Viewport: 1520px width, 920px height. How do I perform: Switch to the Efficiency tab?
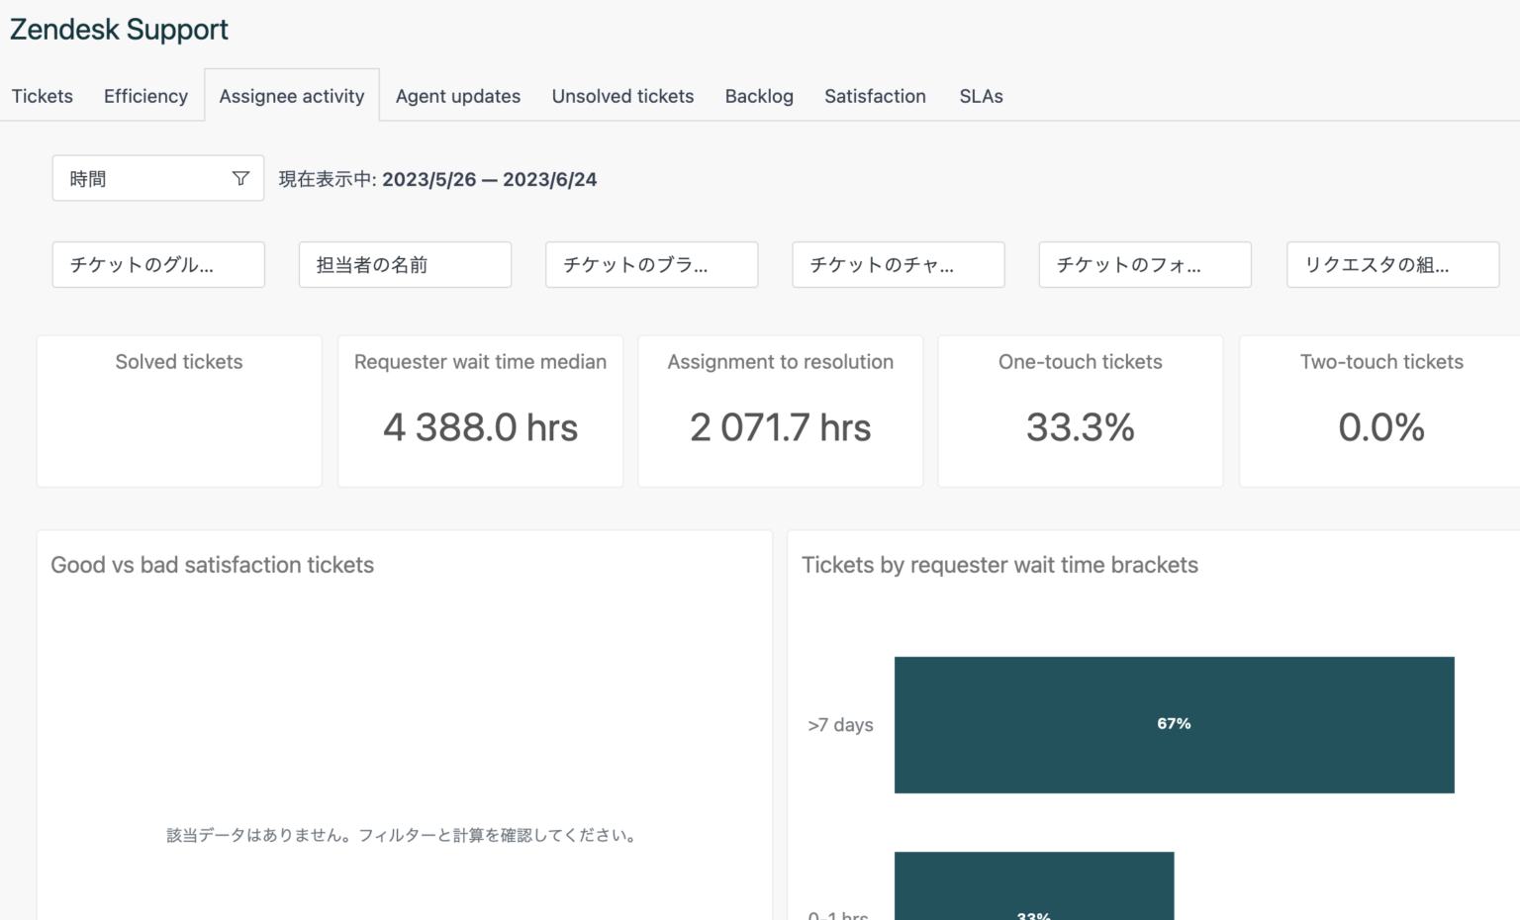tap(144, 96)
